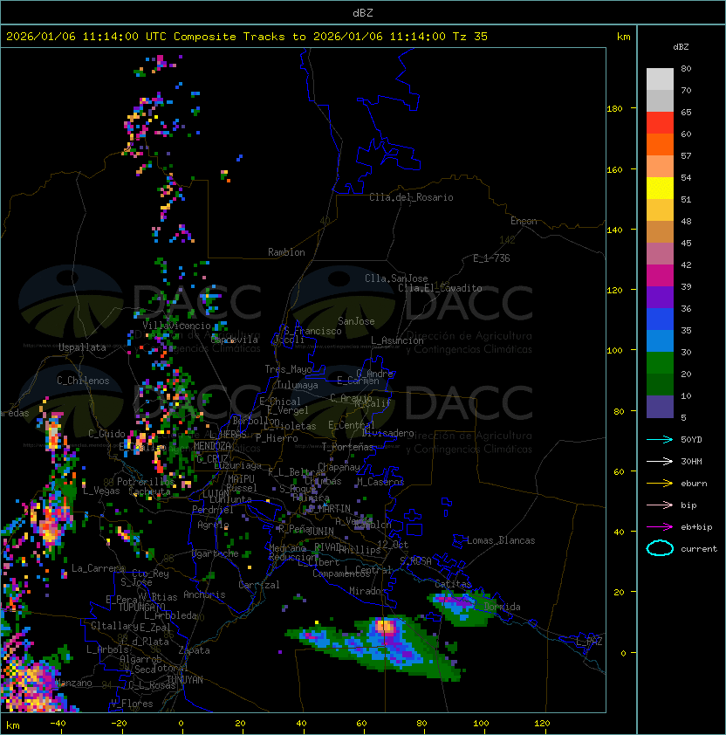This screenshot has width=726, height=735.
Task: Click the Lomas_Blancas map label
Action: [501, 540]
